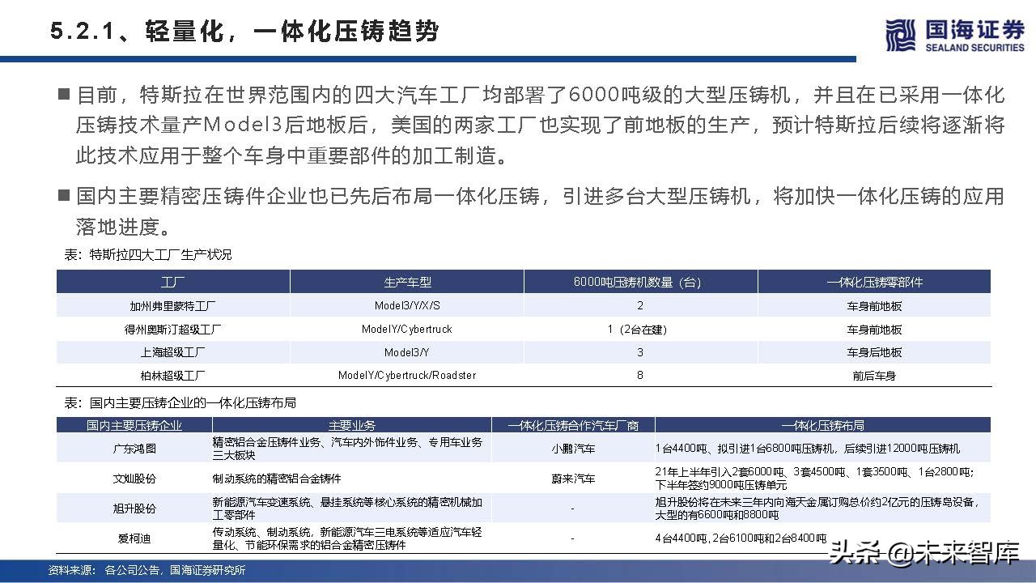This screenshot has height=583, width=1036.
Task: Click the cell starting 新能源汽车变速系统
Action: (x=352, y=509)
